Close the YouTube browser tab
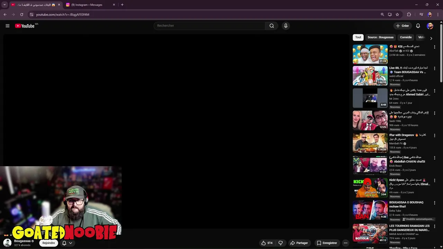This screenshot has height=249, width=443. 59,5
